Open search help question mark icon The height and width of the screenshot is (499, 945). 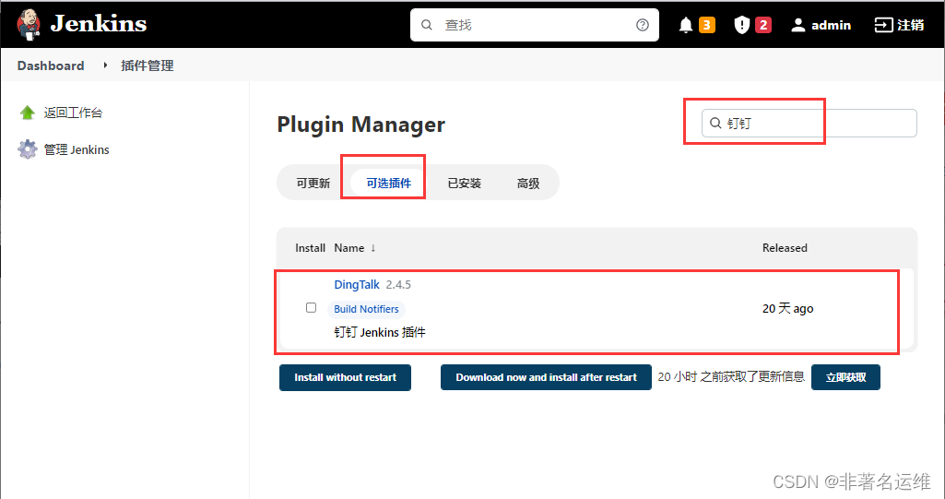coord(643,25)
